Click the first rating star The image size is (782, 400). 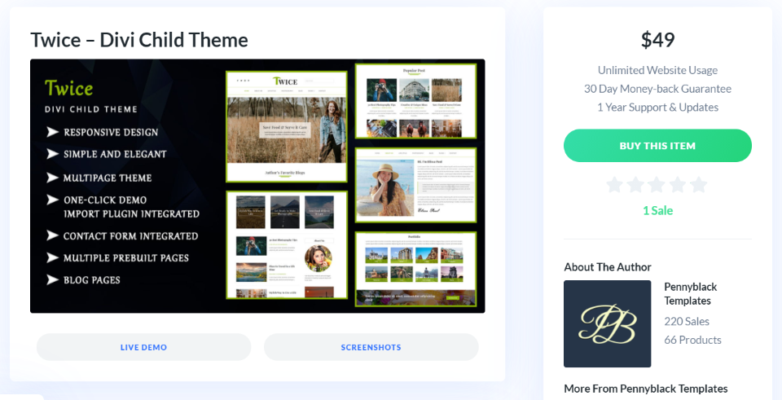coord(615,185)
